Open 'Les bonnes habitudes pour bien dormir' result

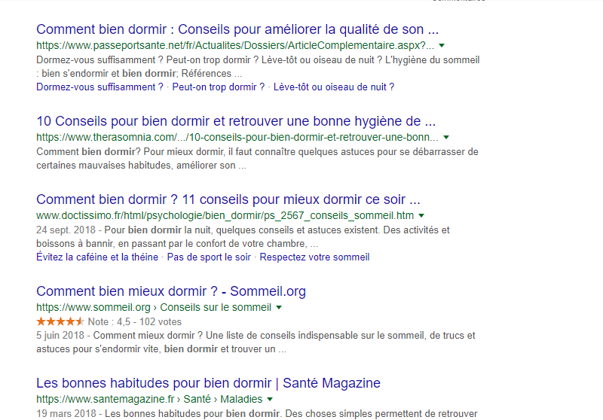[x=208, y=383]
